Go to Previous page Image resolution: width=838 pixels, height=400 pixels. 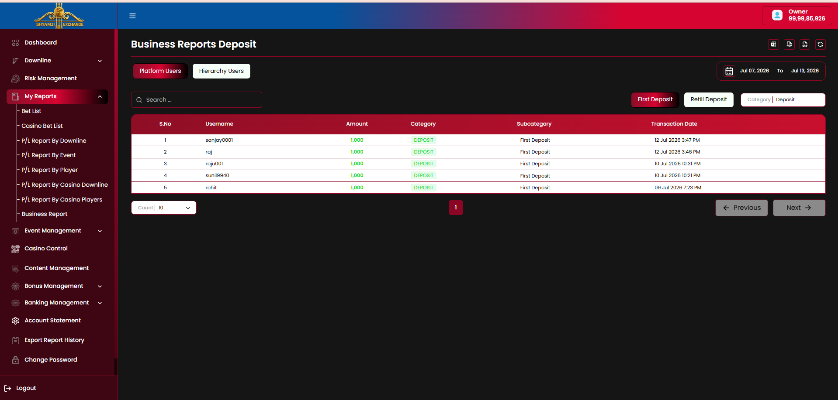pyautogui.click(x=741, y=208)
